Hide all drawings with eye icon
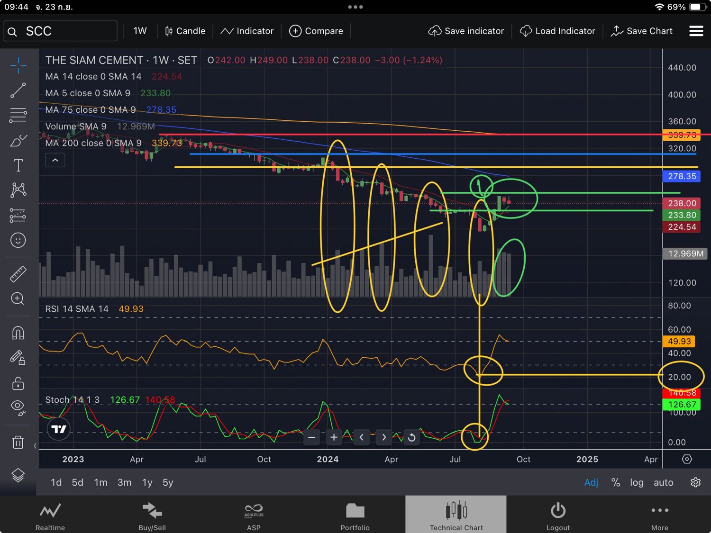 [18, 407]
